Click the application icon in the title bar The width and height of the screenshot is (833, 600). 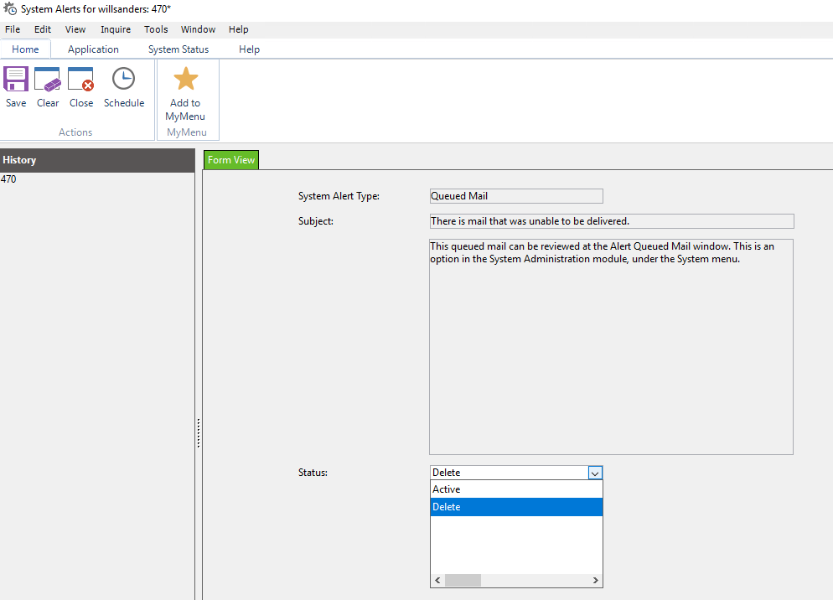coord(8,8)
